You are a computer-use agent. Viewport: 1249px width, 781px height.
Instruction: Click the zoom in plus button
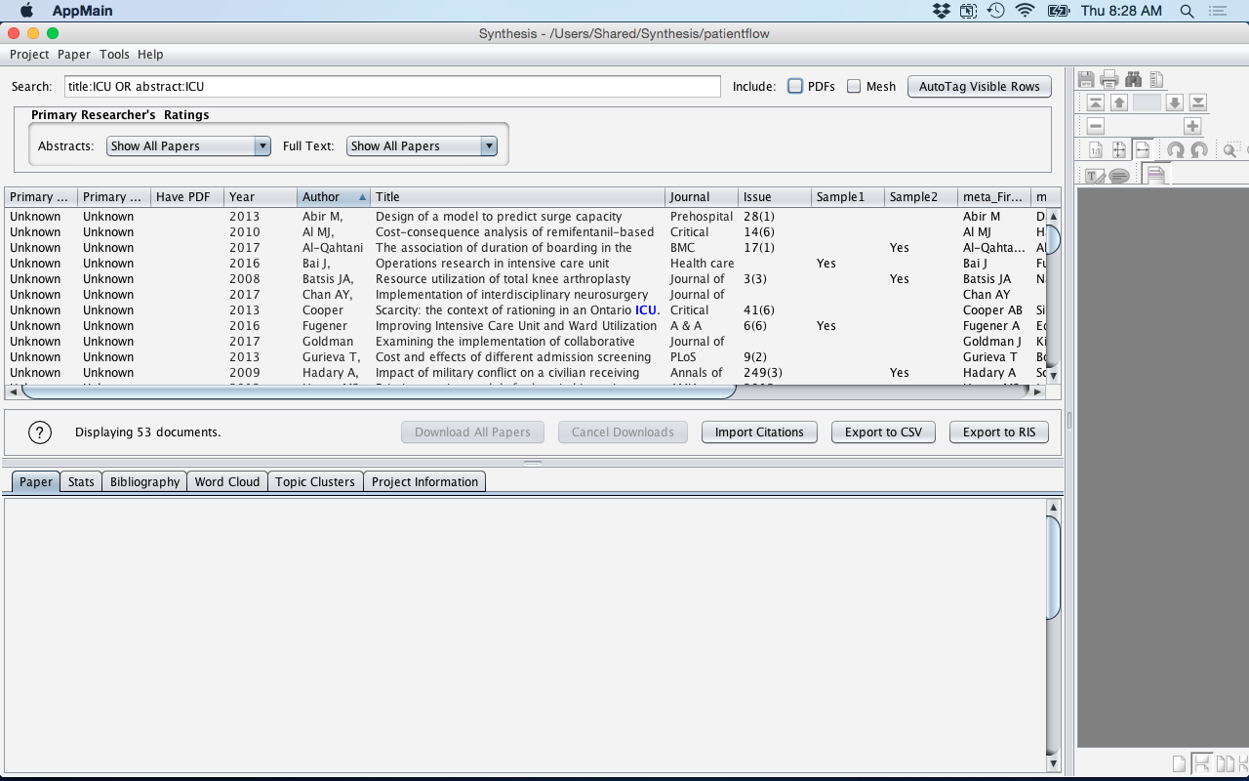[1191, 126]
